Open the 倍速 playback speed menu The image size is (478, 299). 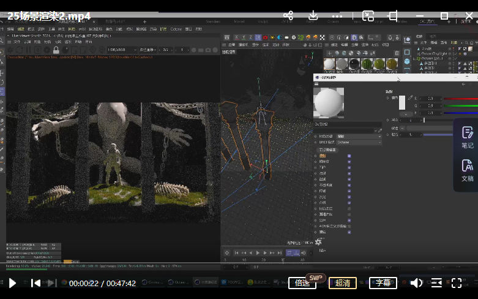click(302, 282)
